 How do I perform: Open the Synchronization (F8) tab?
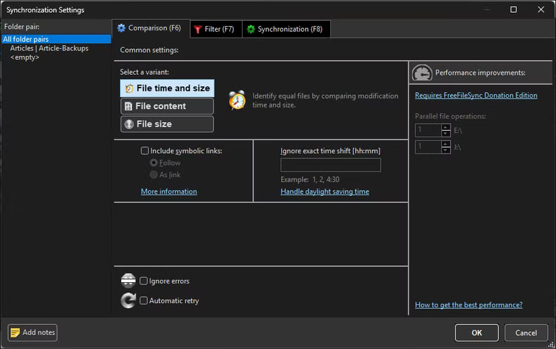(x=284, y=29)
